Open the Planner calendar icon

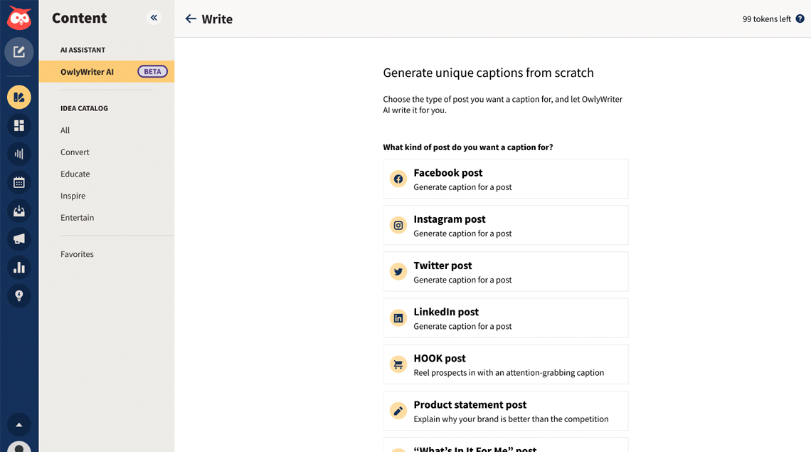(19, 182)
